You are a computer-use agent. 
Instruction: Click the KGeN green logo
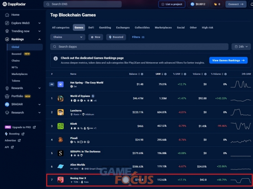pos(61,126)
